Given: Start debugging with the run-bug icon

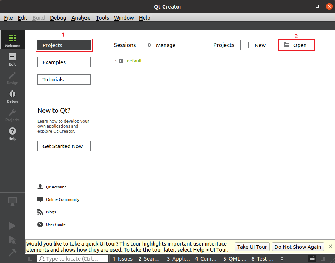Looking at the screenshot, I should 12,239.
